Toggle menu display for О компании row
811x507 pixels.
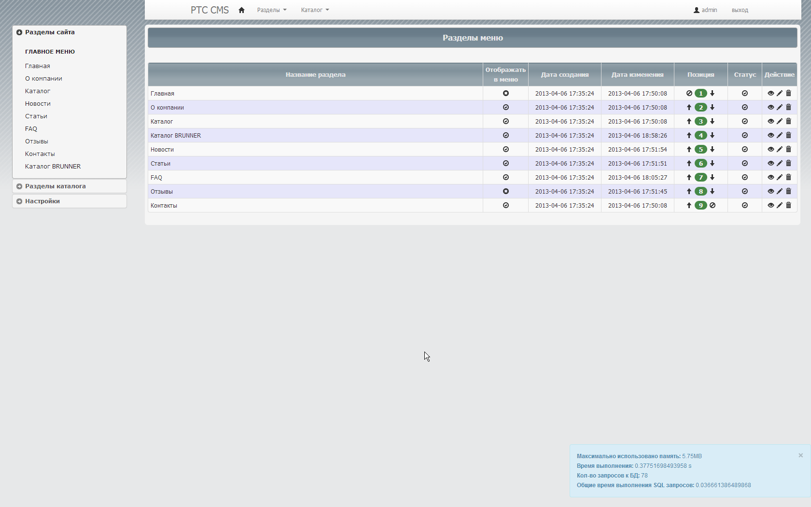pyautogui.click(x=506, y=107)
